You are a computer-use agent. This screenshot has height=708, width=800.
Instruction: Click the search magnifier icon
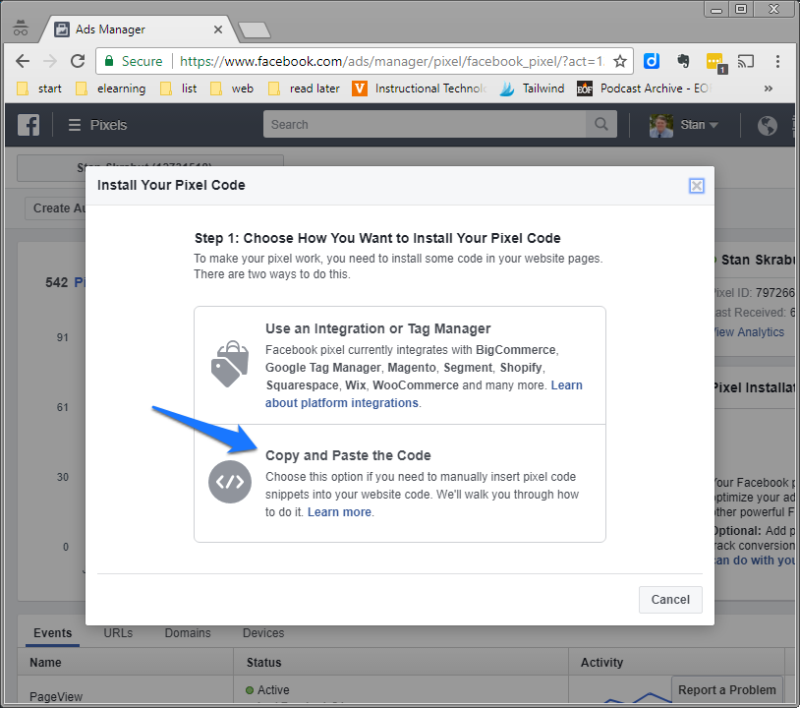(x=600, y=125)
